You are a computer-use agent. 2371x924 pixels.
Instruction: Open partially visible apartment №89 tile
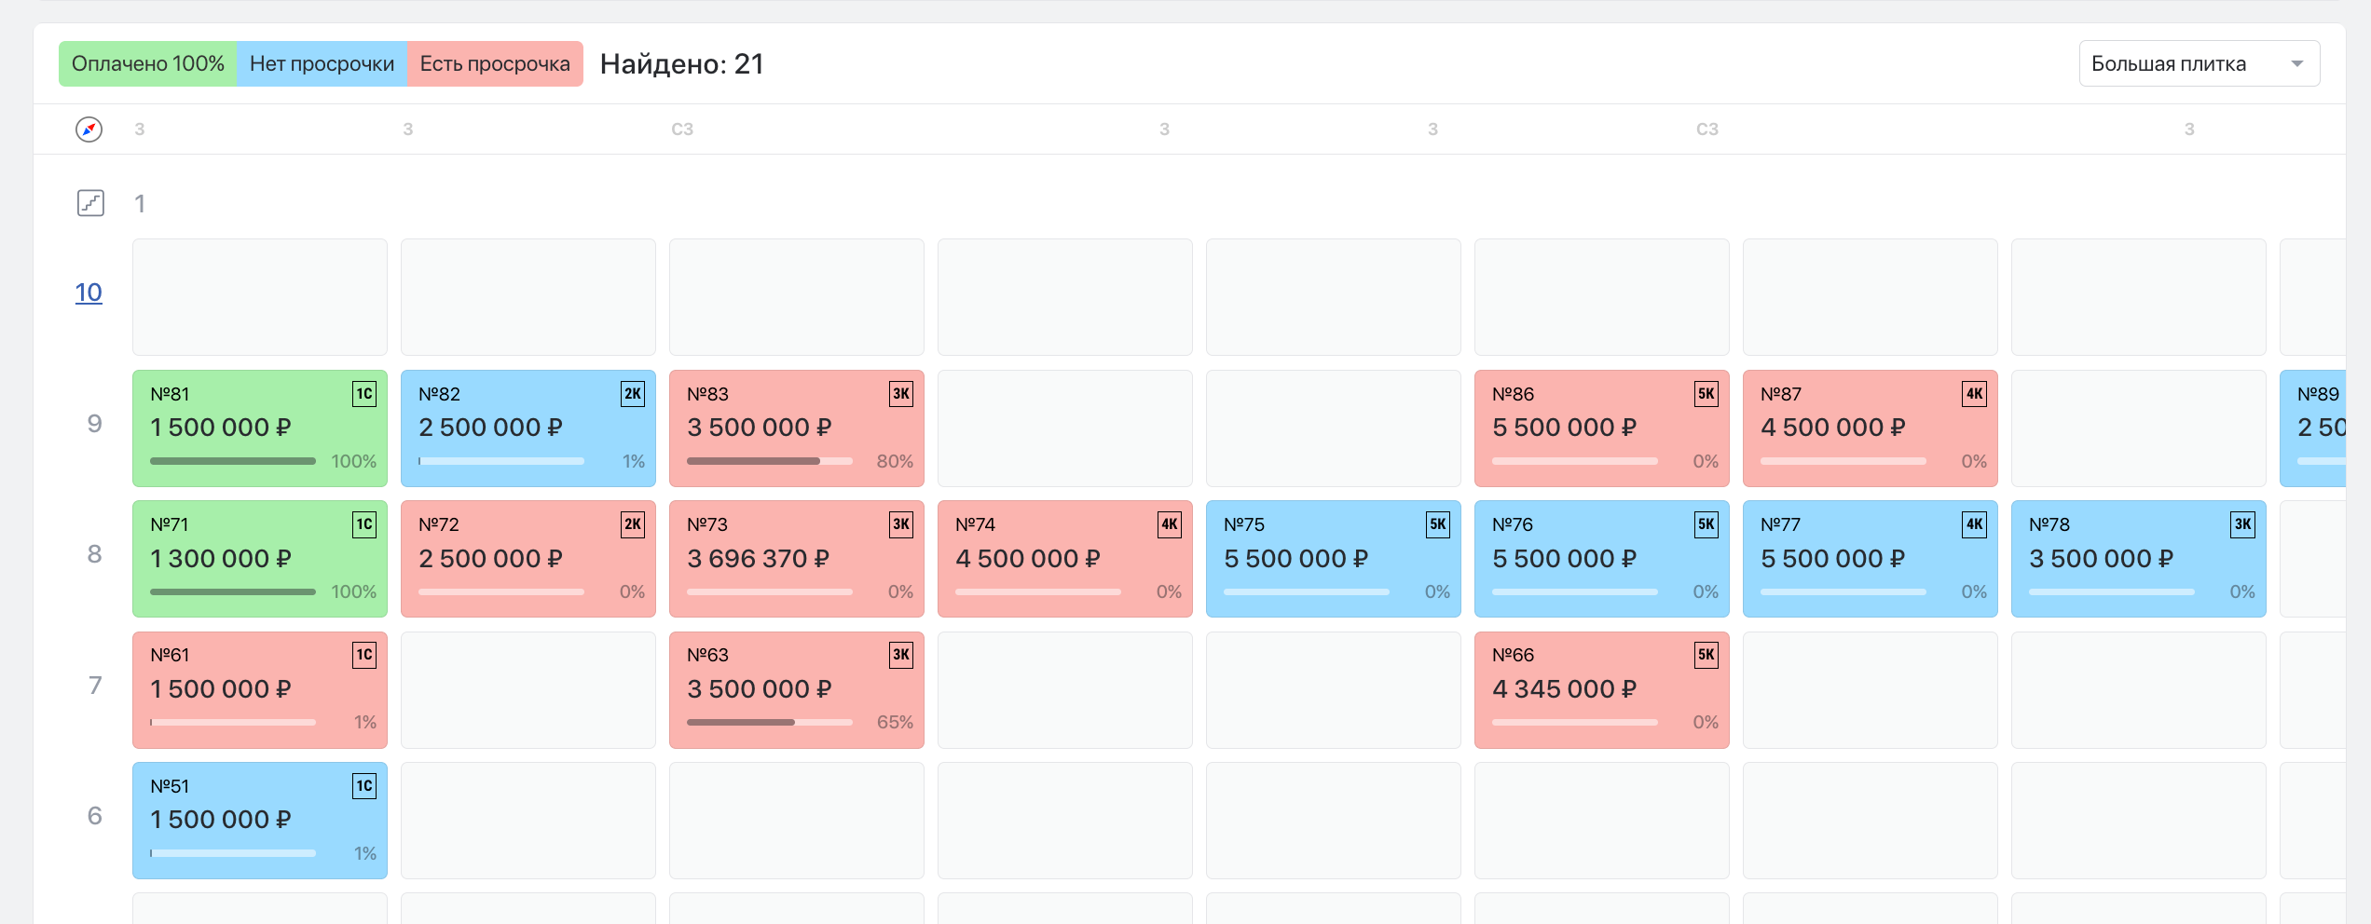coord(2312,428)
